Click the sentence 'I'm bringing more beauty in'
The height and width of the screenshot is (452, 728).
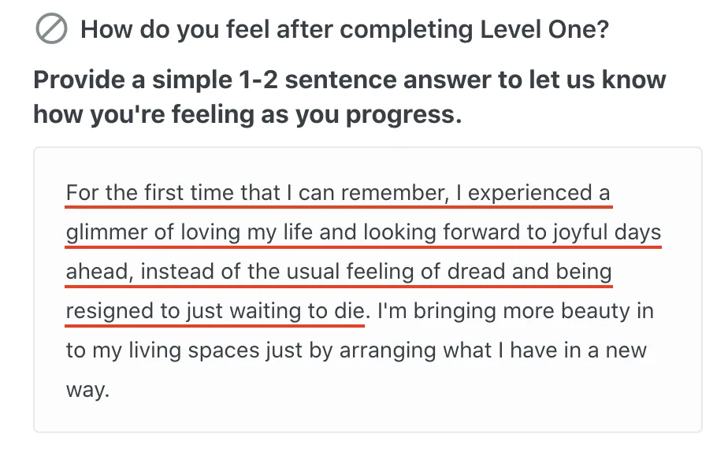[x=516, y=311]
